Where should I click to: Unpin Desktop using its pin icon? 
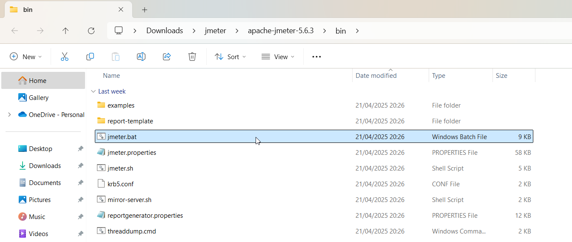[80, 149]
